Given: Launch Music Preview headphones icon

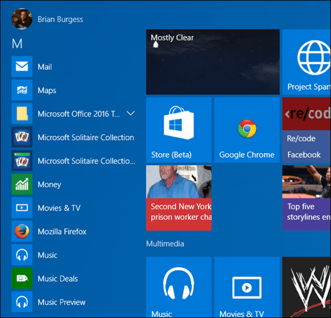Looking at the screenshot, I should point(22,302).
